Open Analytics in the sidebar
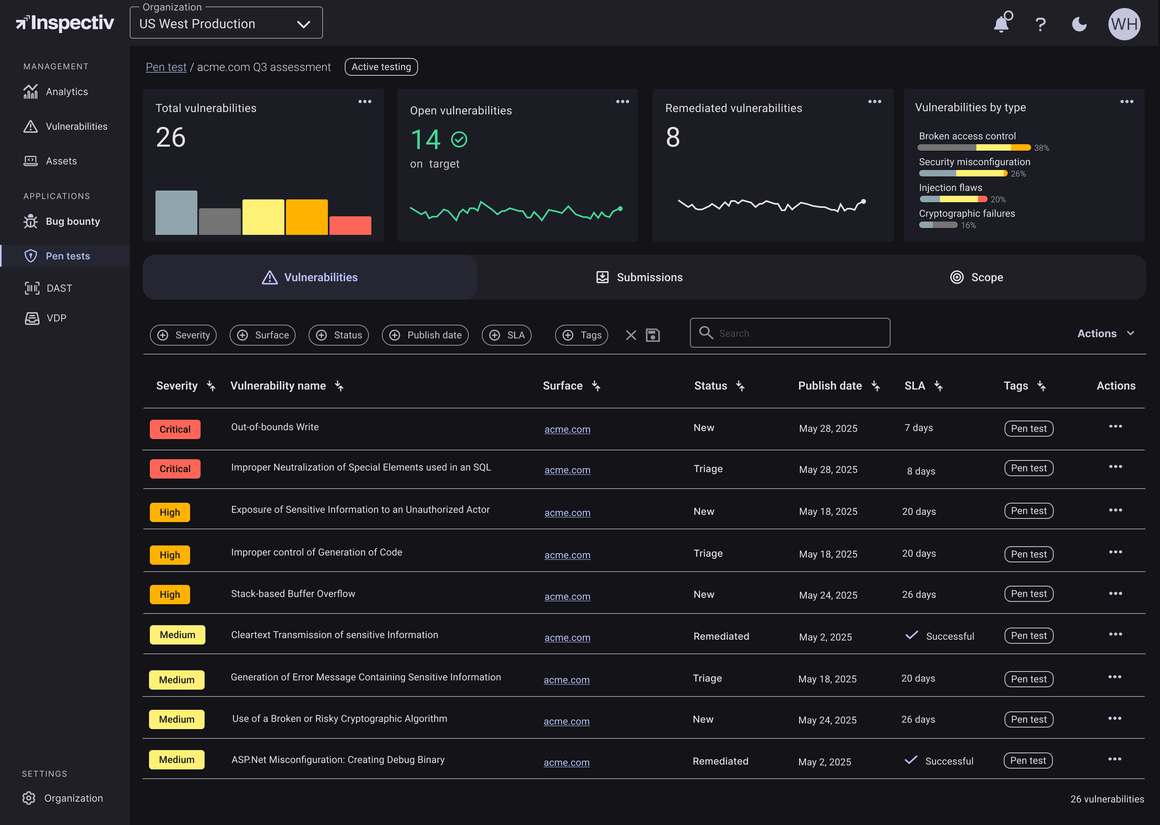 (x=66, y=91)
